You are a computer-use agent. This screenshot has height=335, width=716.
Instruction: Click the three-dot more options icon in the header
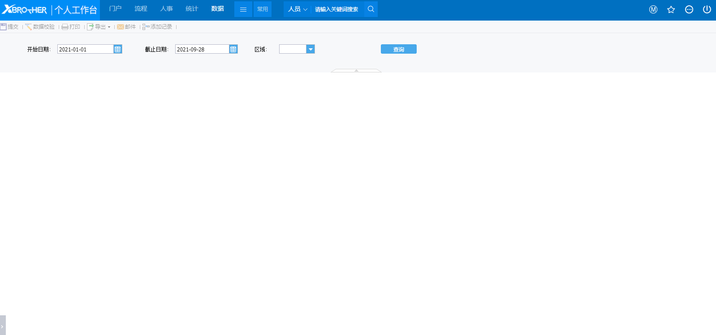coord(689,9)
